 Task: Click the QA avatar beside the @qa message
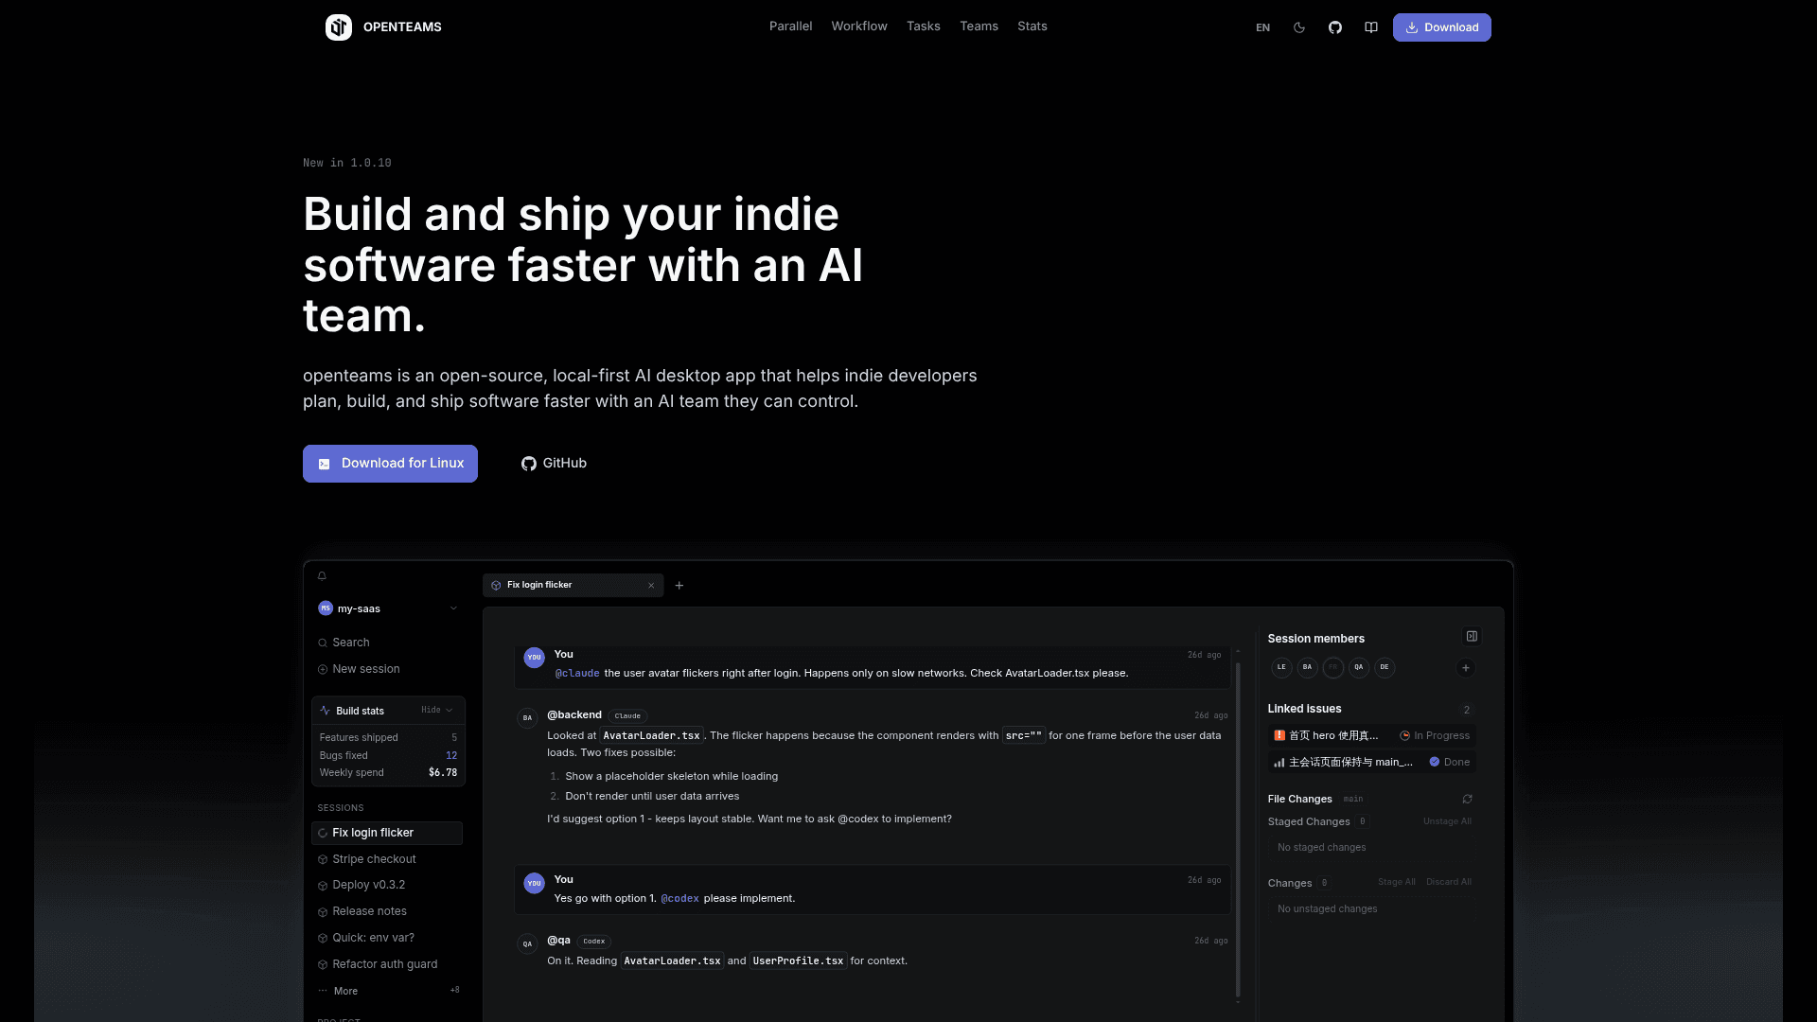click(x=527, y=943)
